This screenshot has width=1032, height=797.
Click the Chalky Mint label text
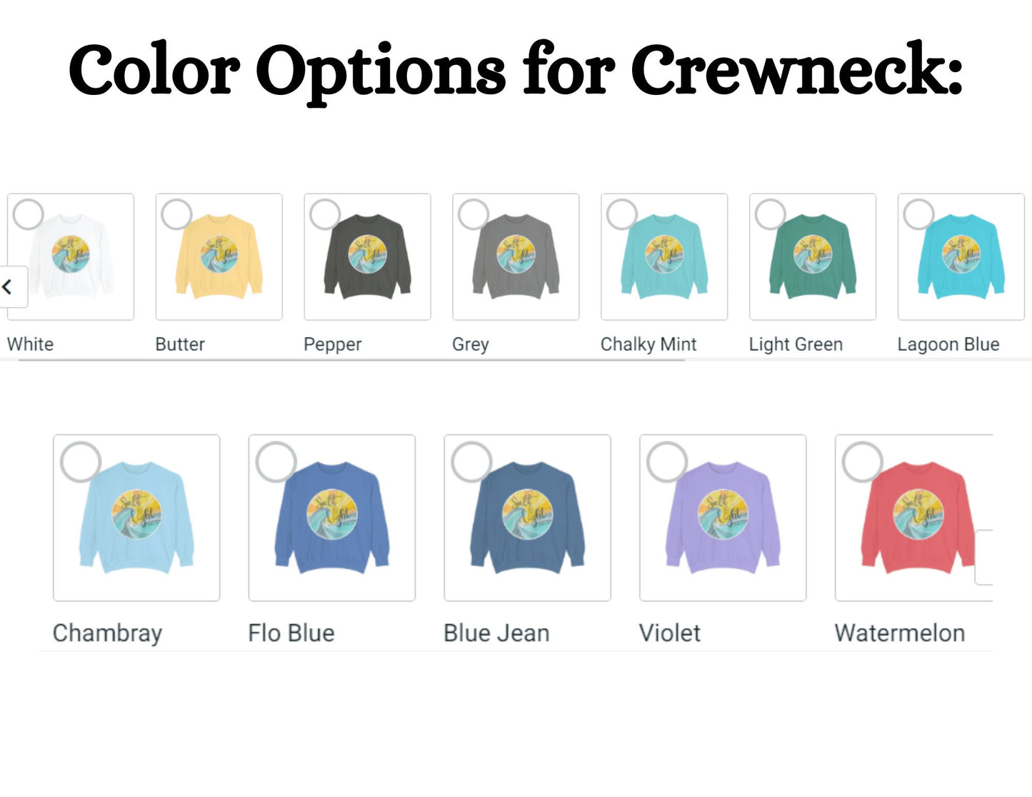(648, 344)
